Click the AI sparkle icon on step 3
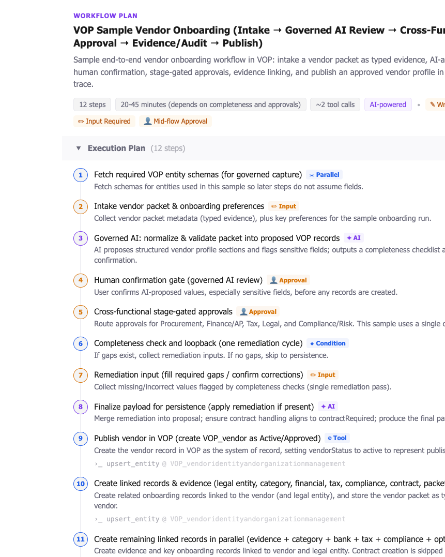Viewport: 445px width, 557px height. point(348,238)
